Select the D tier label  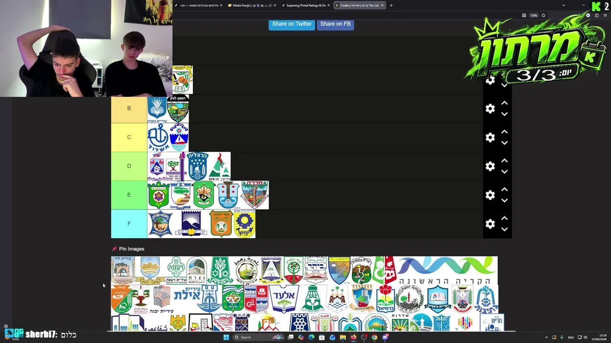[129, 166]
